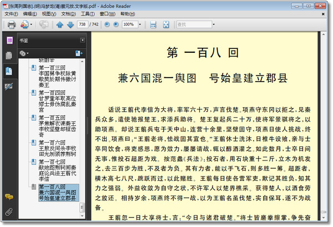Go to previous page with up arrow
This screenshot has width=333, height=227.
(x=60, y=24)
